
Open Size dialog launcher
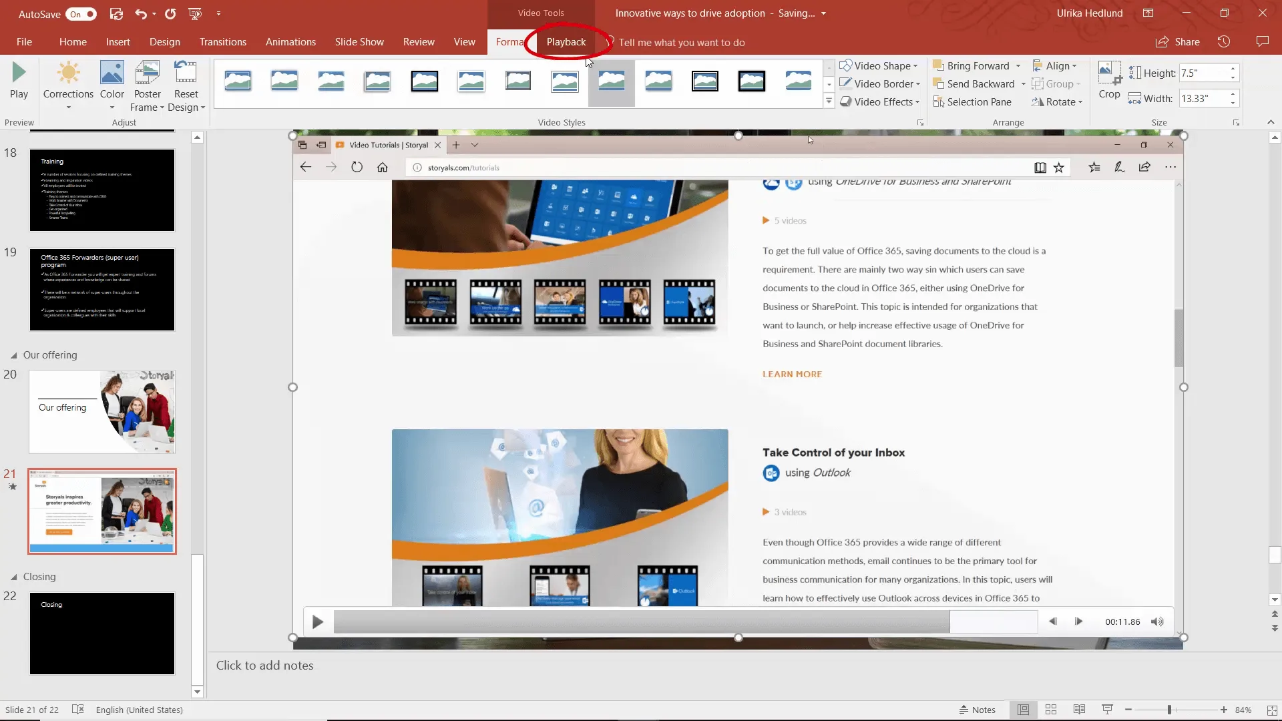1236,123
